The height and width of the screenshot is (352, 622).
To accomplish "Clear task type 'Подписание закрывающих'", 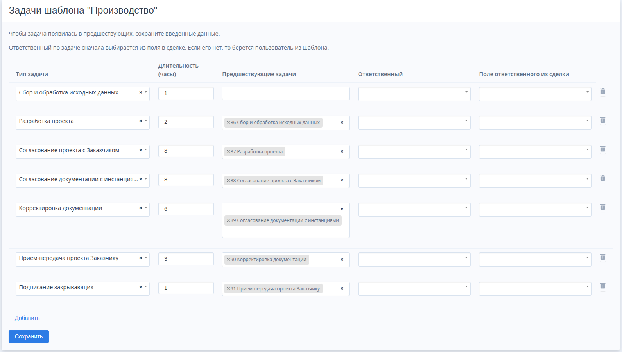I will coord(141,287).
